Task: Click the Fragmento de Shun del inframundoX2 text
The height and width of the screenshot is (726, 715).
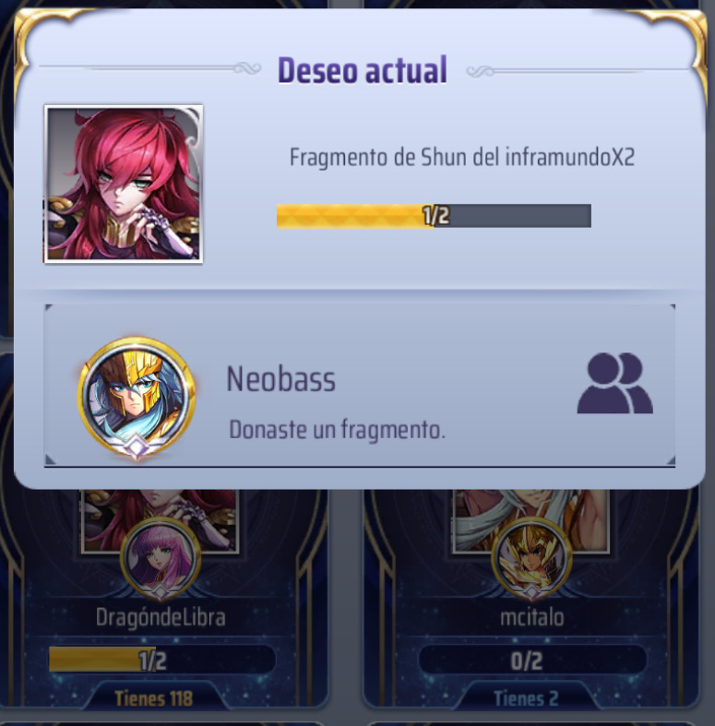Action: [461, 157]
